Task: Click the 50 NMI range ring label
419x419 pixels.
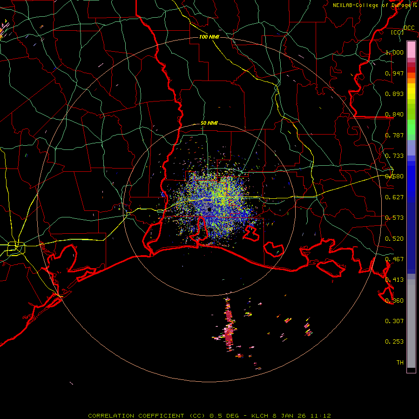Action: click(209, 123)
